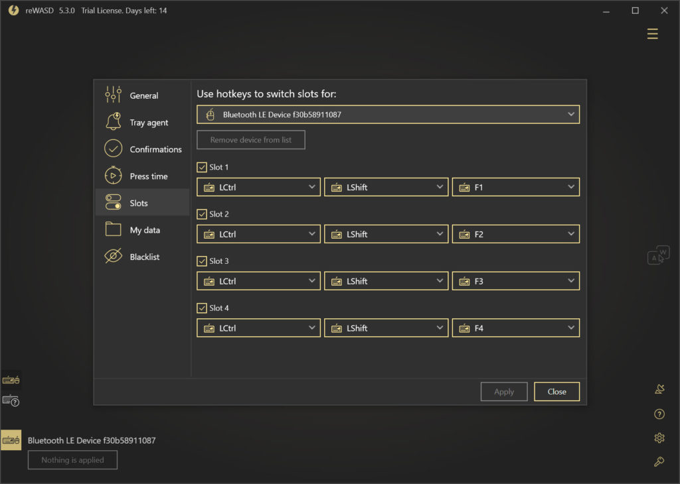The width and height of the screenshot is (680, 484).
Task: Open the Slot 1 F1 dropdown
Action: [515, 187]
